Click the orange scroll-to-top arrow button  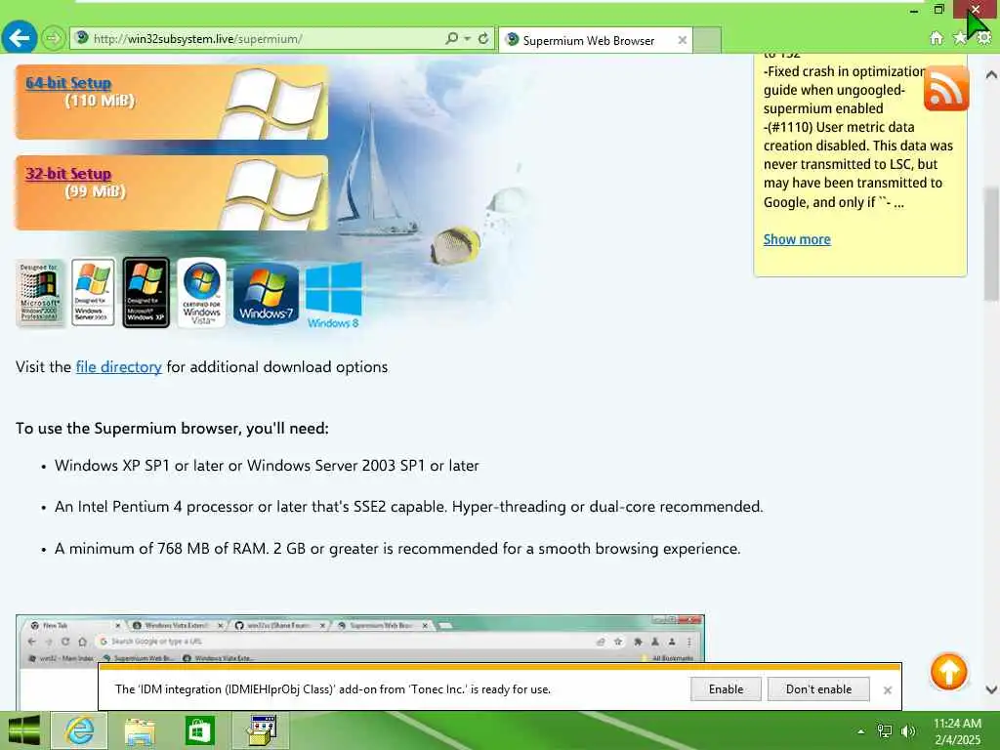point(948,672)
